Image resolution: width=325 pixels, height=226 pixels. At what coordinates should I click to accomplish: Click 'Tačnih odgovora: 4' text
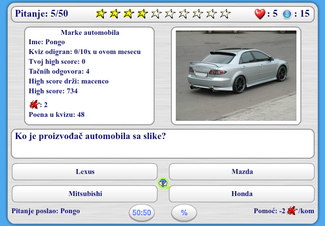[x=59, y=72]
